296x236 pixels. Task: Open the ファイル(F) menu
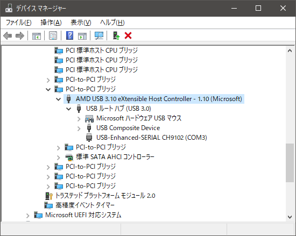pos(18,23)
